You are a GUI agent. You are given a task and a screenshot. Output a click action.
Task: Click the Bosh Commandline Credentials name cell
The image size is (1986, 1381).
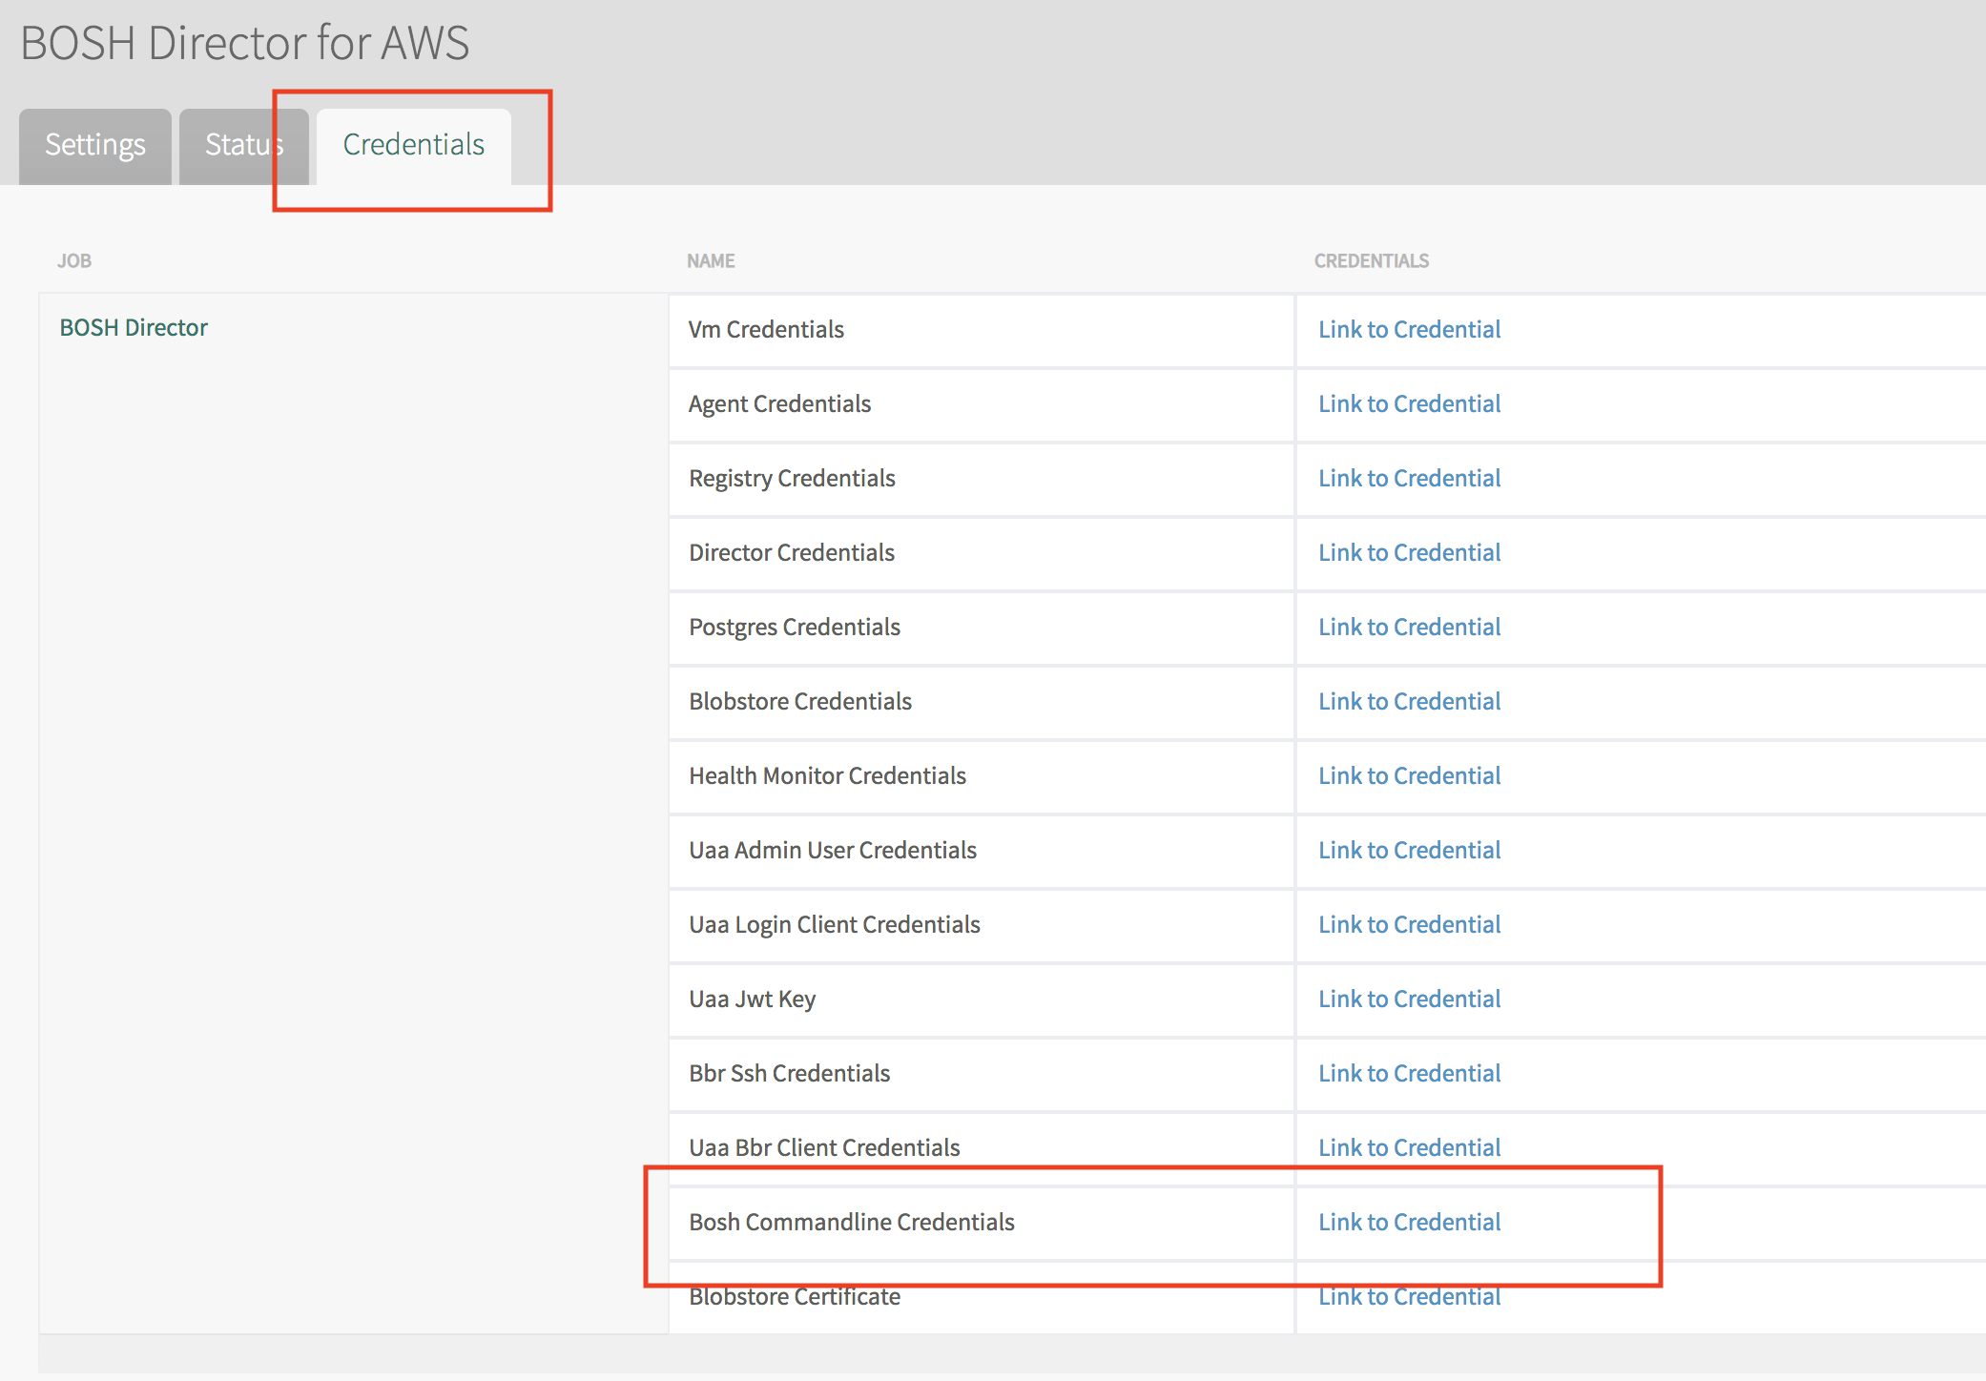point(851,1222)
